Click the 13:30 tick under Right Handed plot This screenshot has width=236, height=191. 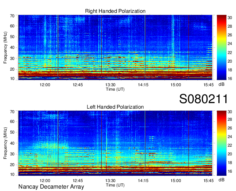(110, 85)
